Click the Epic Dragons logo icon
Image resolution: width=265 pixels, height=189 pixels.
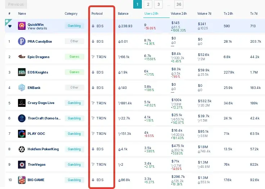click(x=22, y=57)
